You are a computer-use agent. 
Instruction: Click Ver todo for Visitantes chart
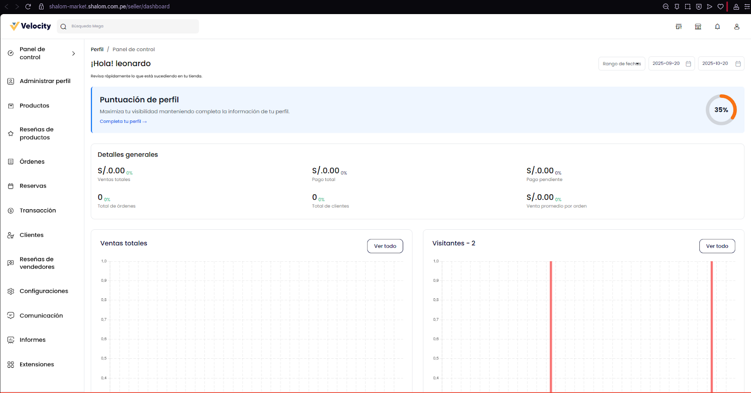point(717,246)
